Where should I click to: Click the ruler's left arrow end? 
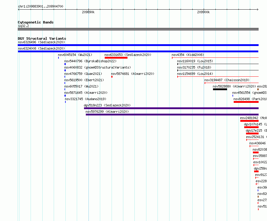point(19,9)
